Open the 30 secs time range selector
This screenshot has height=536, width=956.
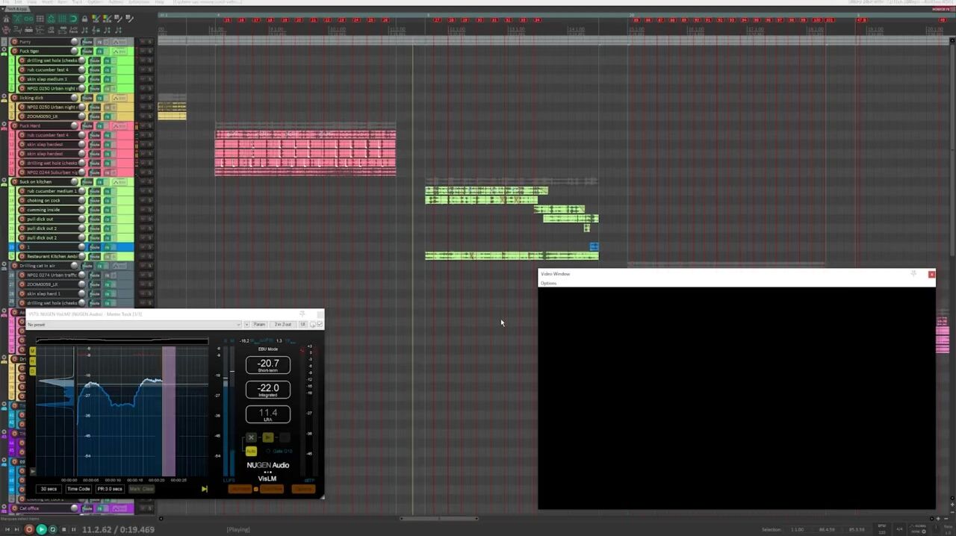49,489
